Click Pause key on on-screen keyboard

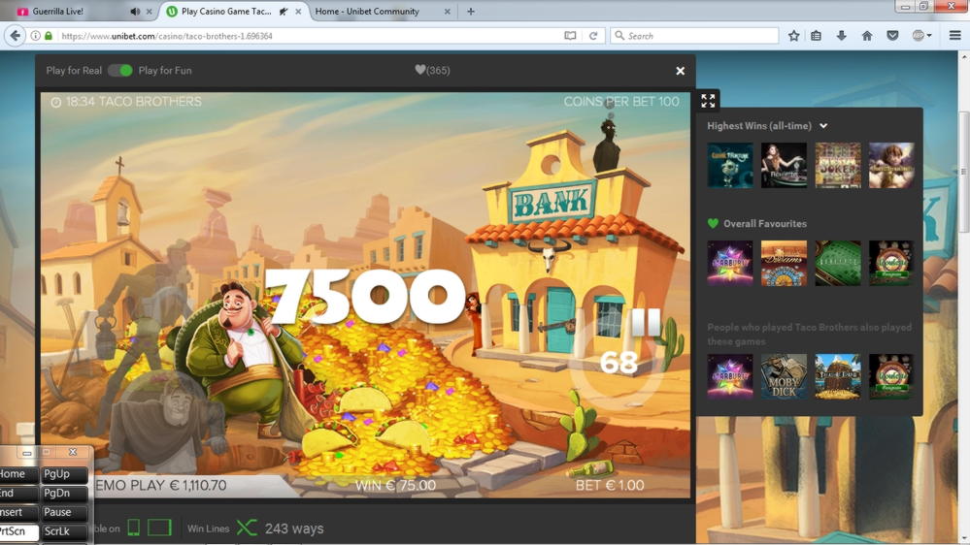64,512
